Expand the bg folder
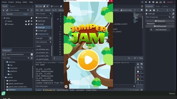Viewport: 177px width, 99px height. 7,65
